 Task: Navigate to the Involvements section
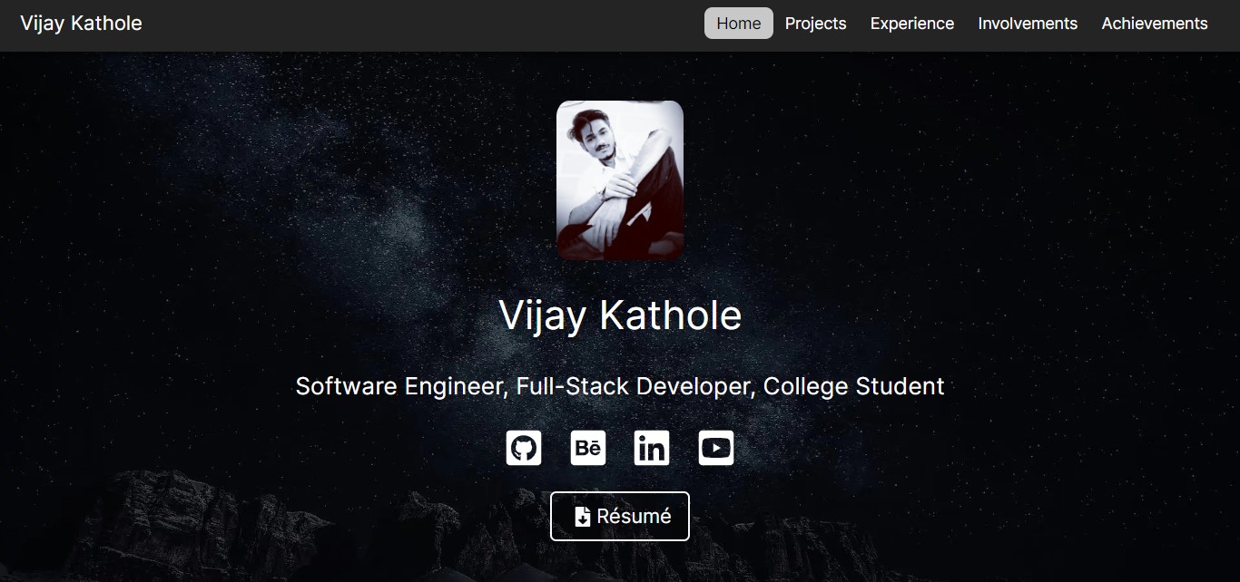[x=1028, y=24]
